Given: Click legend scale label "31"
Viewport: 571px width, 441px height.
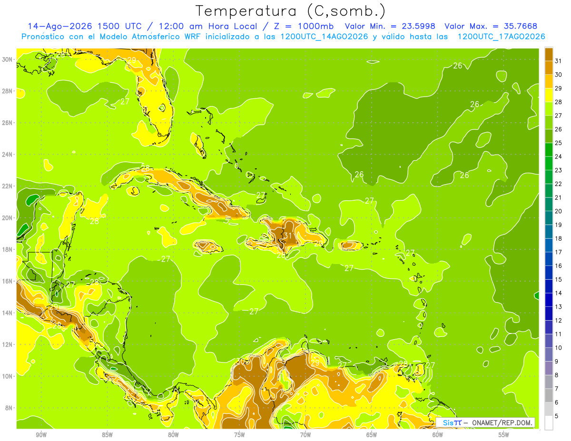Looking at the screenshot, I should click(x=559, y=60).
